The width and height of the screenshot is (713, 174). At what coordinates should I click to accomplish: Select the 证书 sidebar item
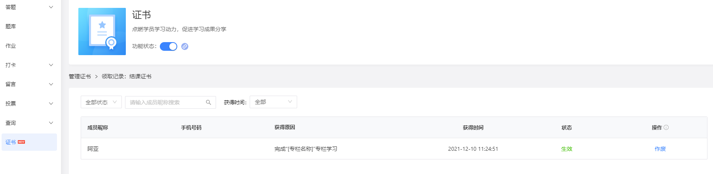(x=29, y=142)
